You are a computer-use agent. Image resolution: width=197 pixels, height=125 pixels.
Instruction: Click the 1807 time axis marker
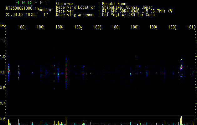[x=135, y=27]
